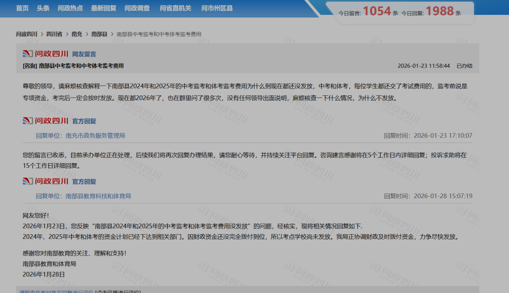
Task: Click 问政四川 logo above 南部县教育科技和体育局 reply
Action: 46,181
